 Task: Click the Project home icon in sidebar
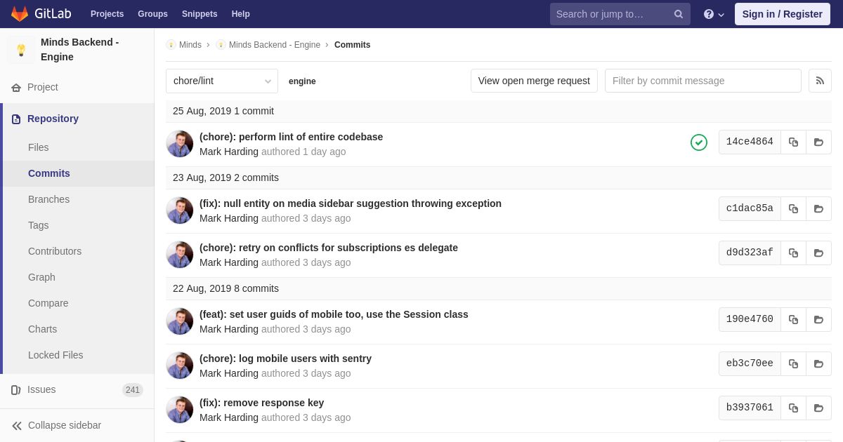16,87
